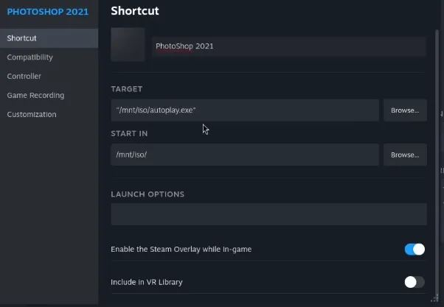Toggle the Steam Overlay switch
This screenshot has width=444, height=307.
tap(414, 250)
